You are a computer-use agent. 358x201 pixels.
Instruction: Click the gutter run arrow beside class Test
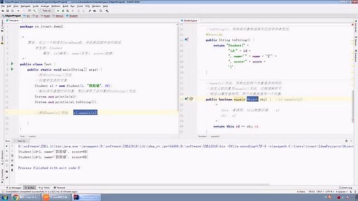[12, 64]
